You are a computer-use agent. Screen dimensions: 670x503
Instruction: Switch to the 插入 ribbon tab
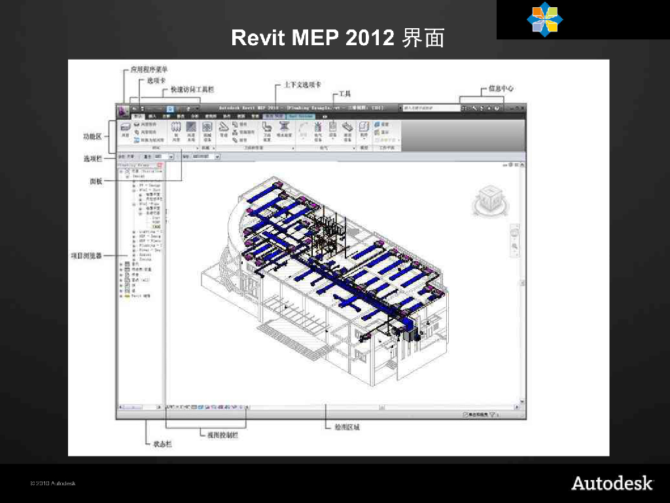(152, 117)
